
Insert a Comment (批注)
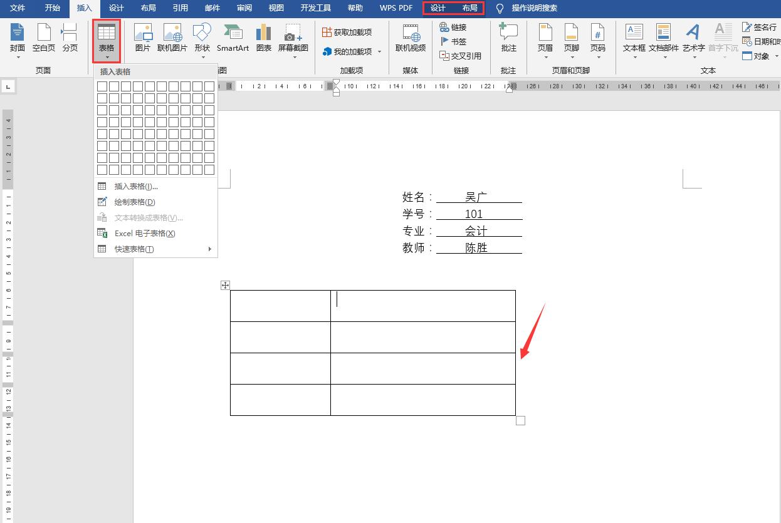508,39
